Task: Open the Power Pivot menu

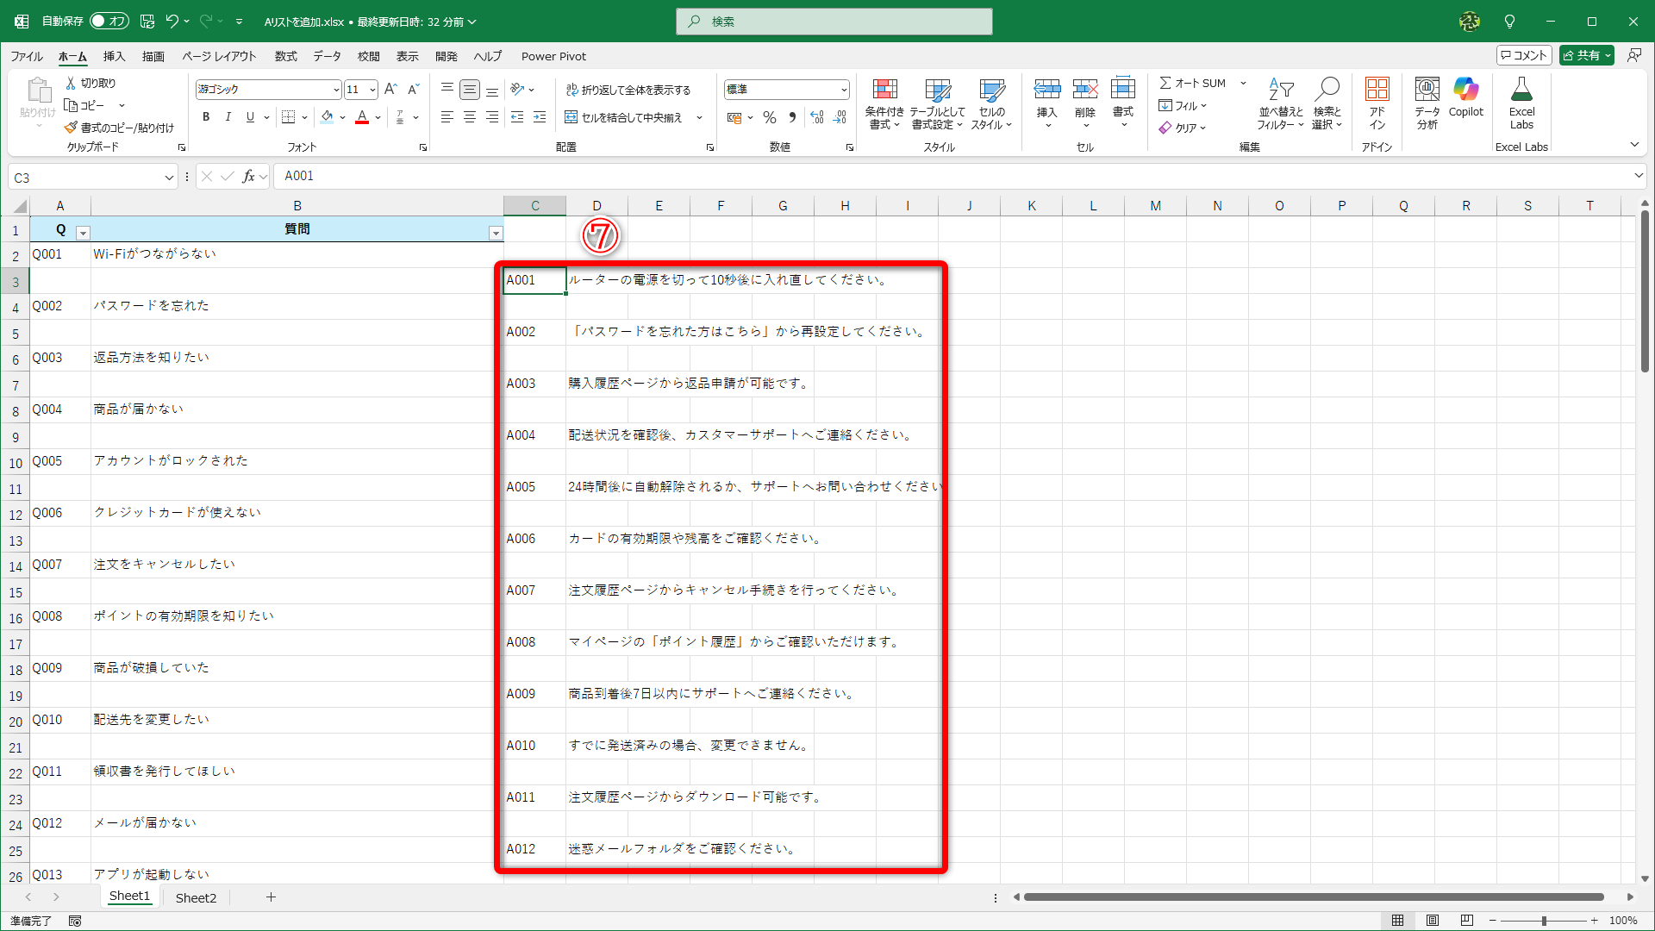Action: pyautogui.click(x=553, y=56)
